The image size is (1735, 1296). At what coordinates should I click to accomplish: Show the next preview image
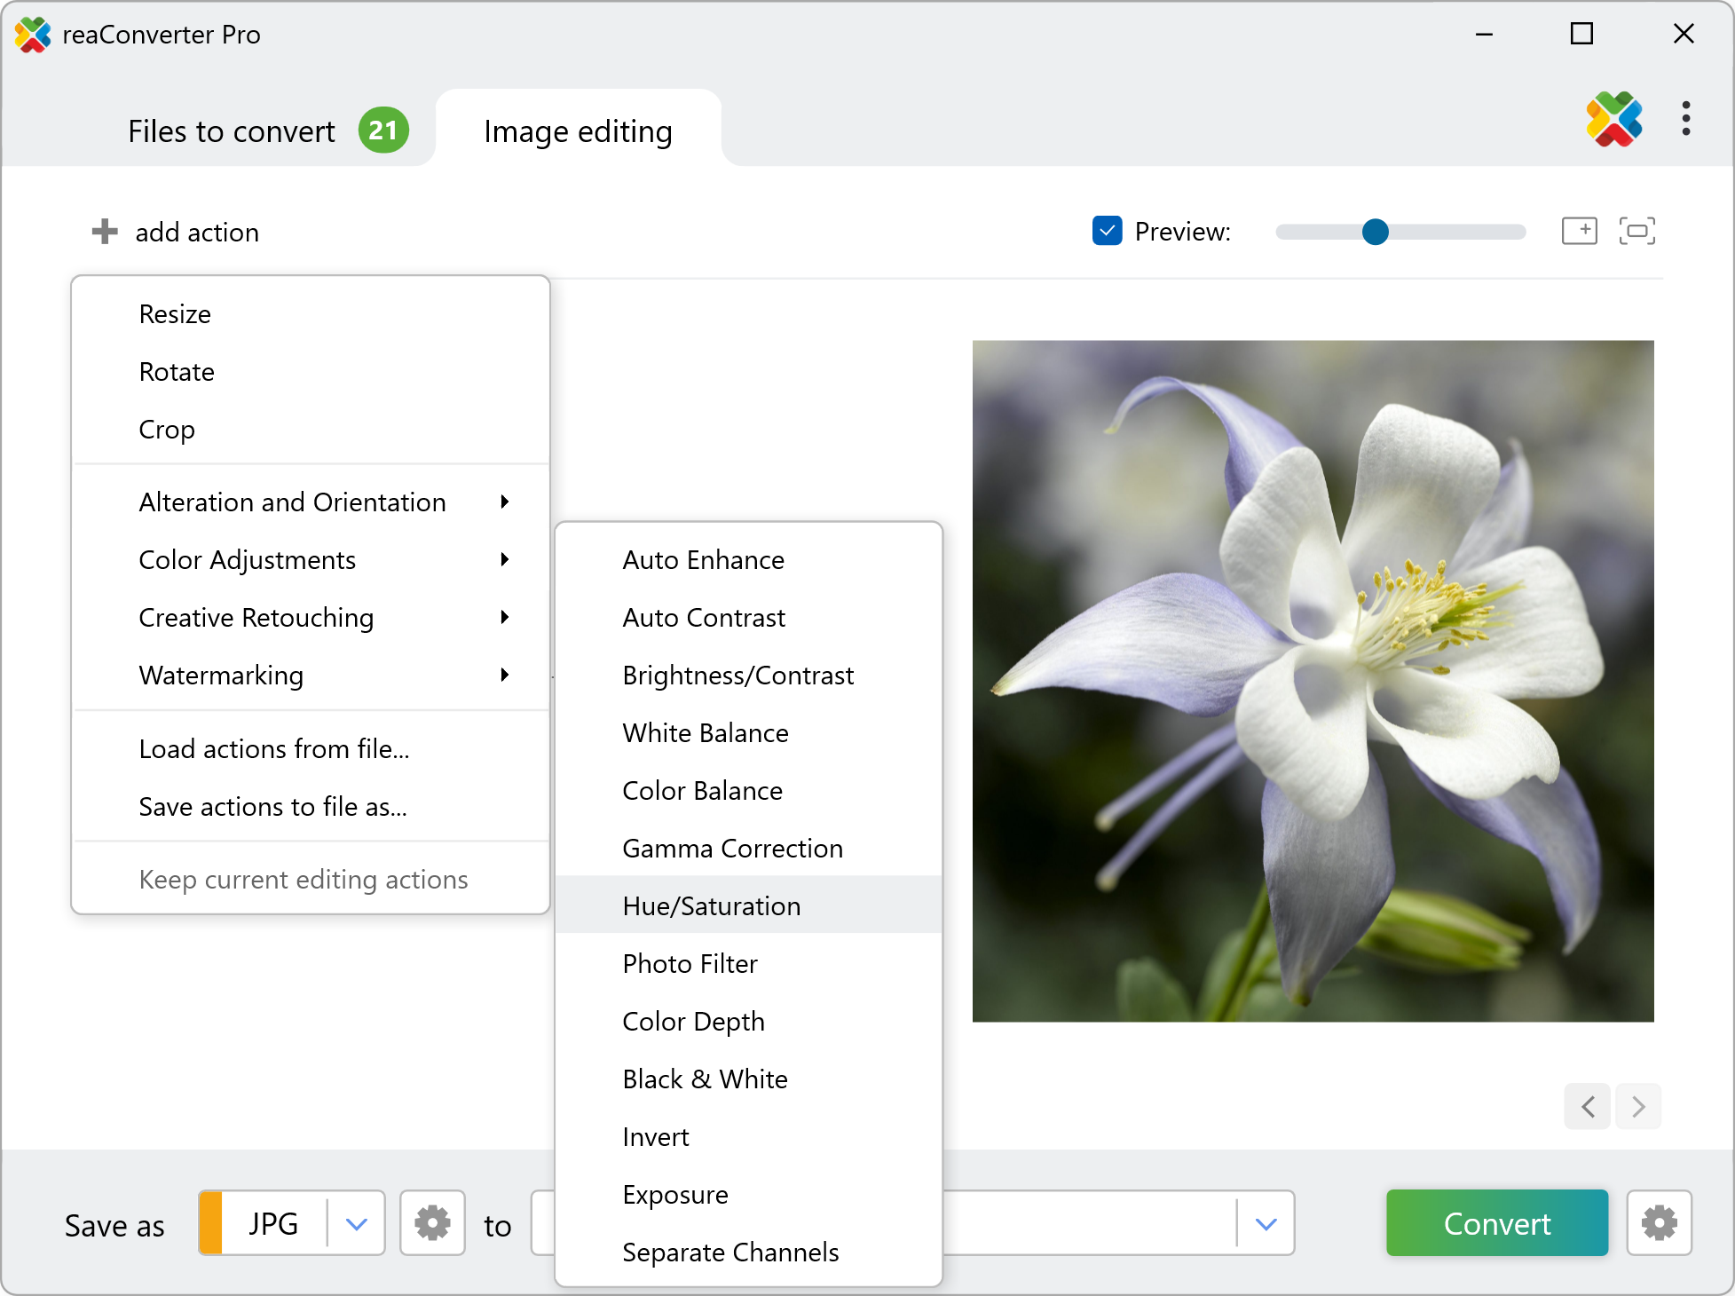tap(1638, 1106)
